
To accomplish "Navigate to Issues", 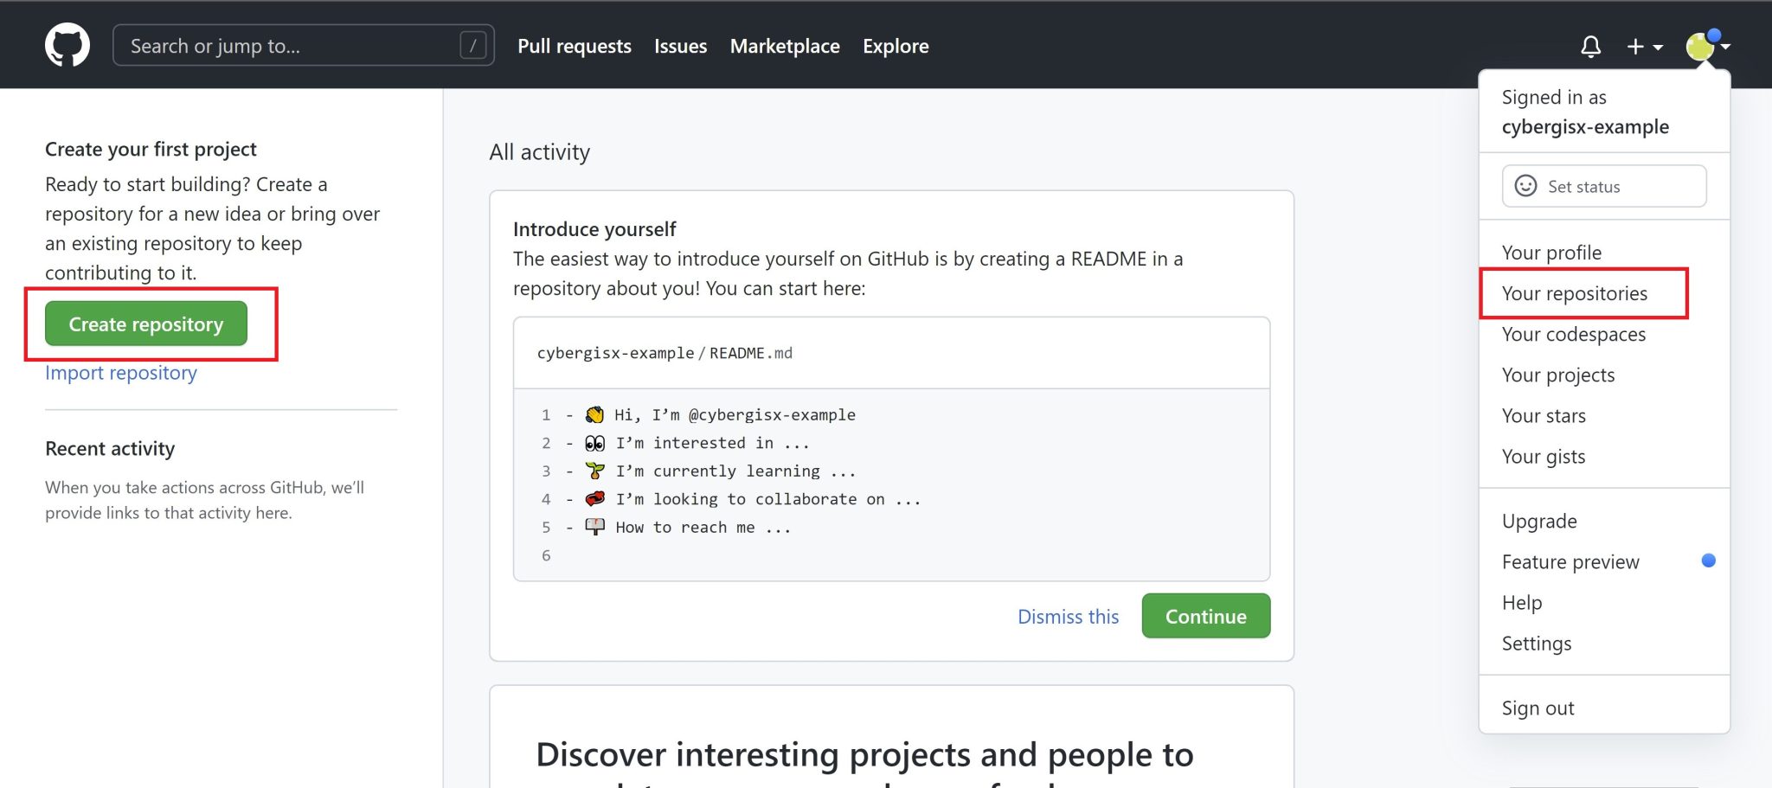I will coord(680,46).
